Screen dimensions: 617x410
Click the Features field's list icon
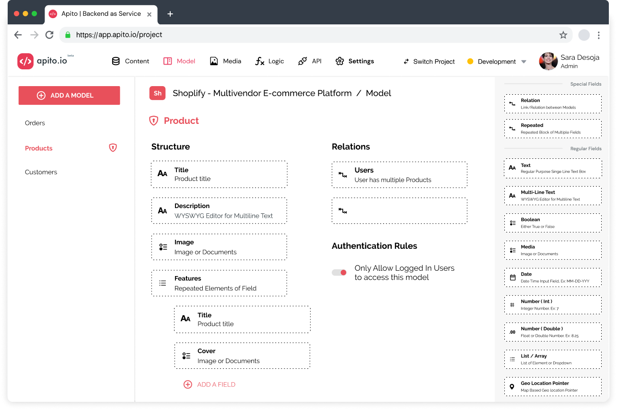[x=163, y=283]
